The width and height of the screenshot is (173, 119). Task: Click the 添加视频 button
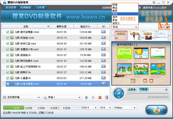[x=11, y=7]
